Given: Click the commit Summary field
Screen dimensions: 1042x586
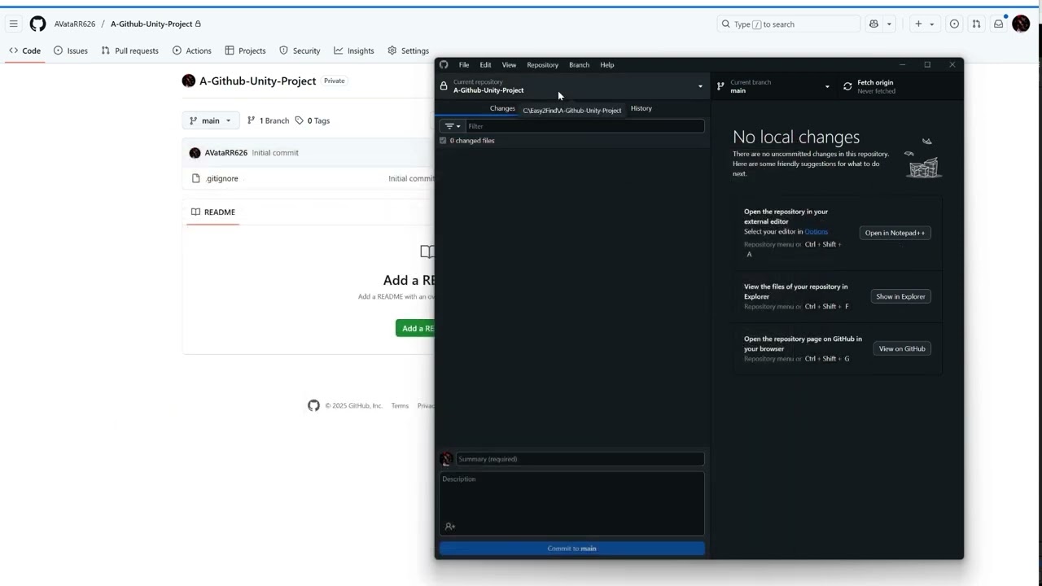Looking at the screenshot, I should click(580, 459).
